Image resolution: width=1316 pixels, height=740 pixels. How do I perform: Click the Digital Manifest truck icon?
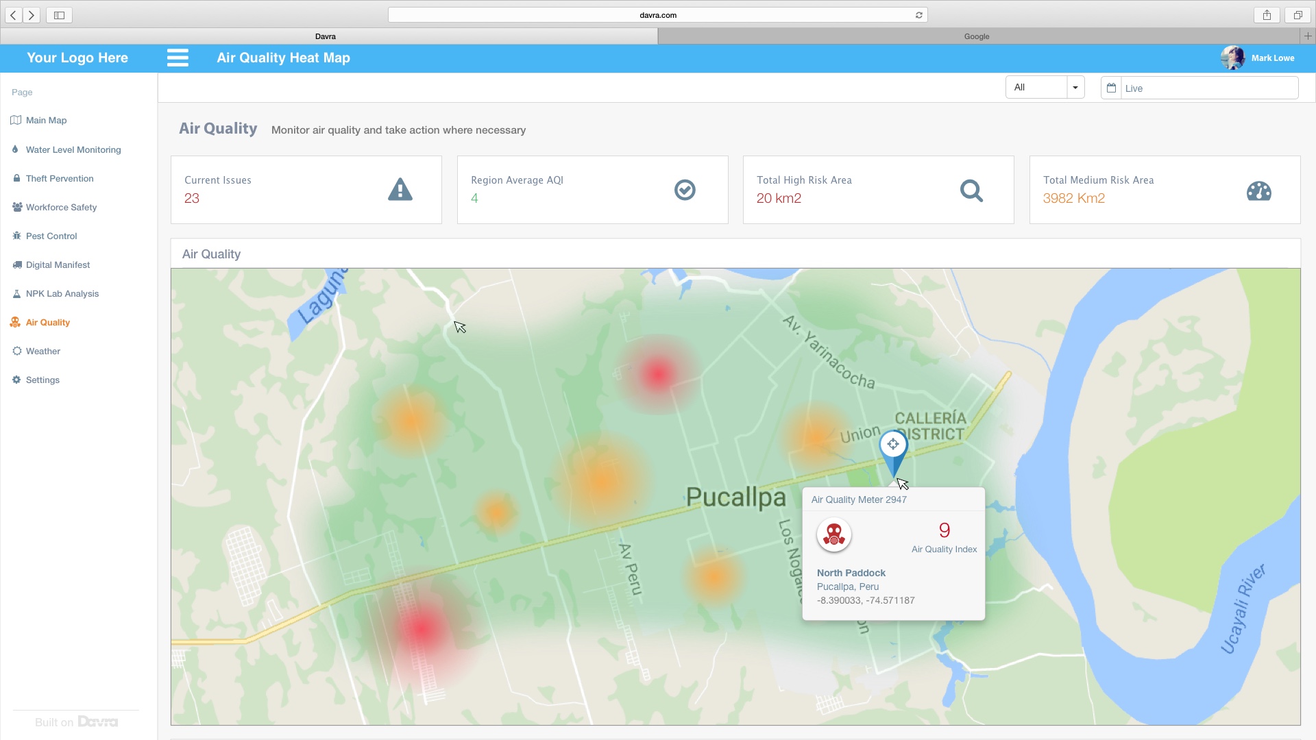point(17,264)
